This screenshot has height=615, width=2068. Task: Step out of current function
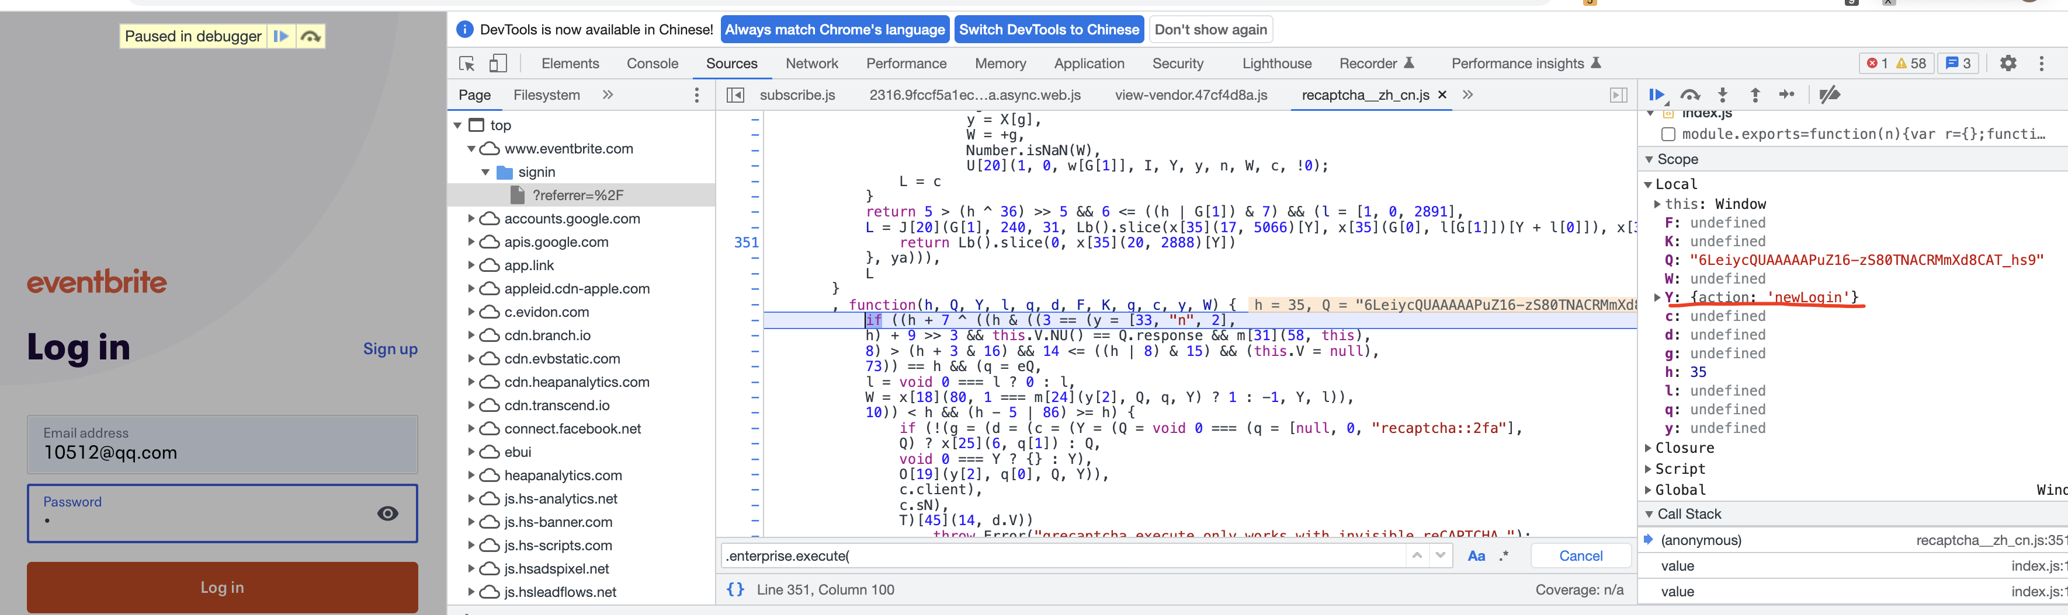1755,96
